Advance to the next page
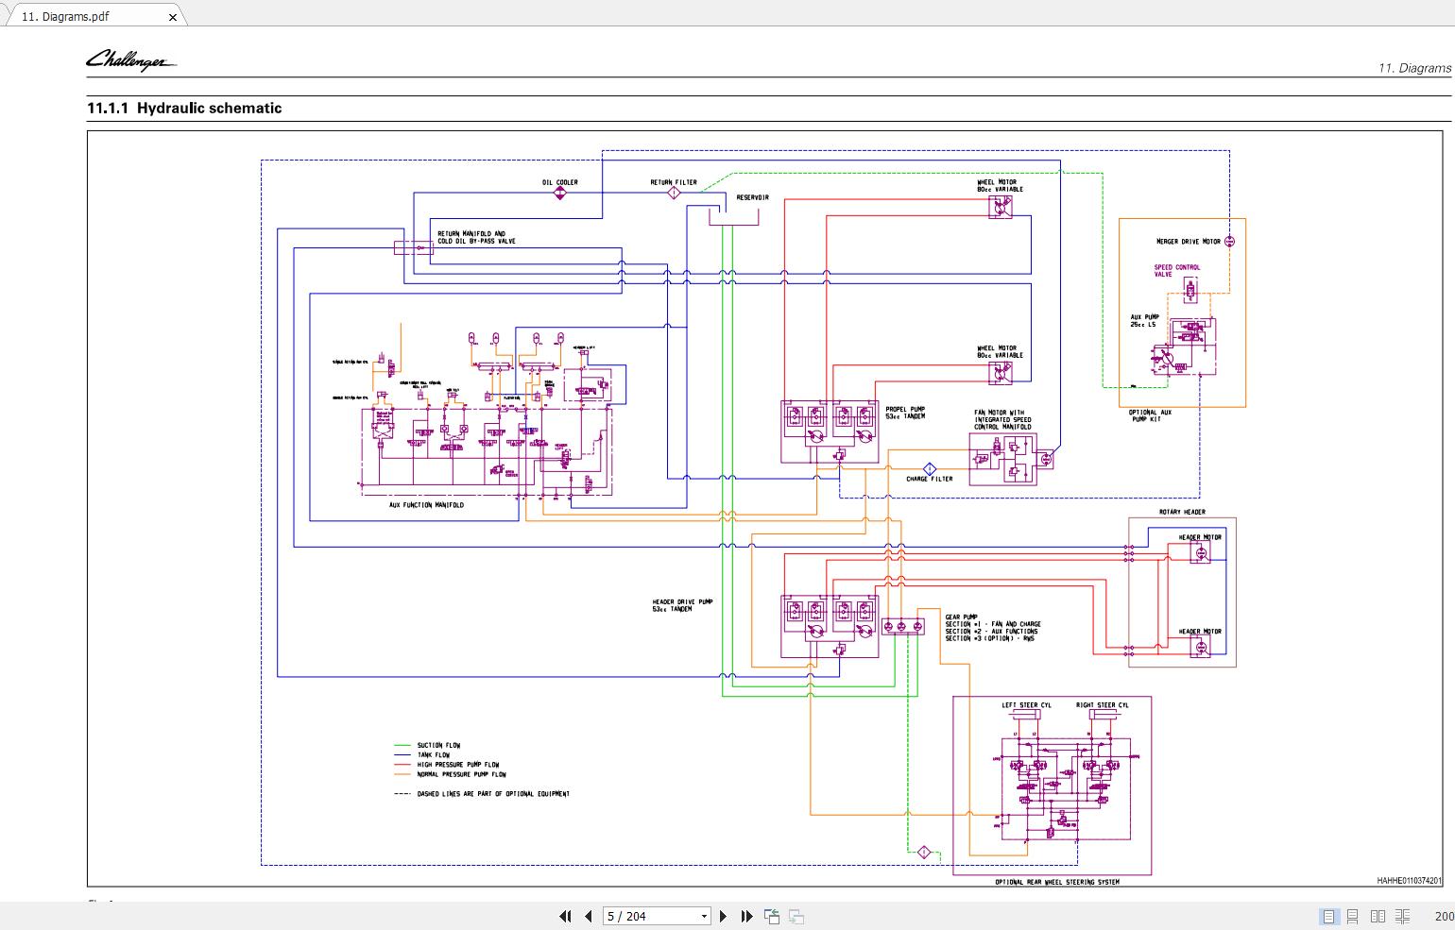The image size is (1455, 930). pyautogui.click(x=724, y=916)
